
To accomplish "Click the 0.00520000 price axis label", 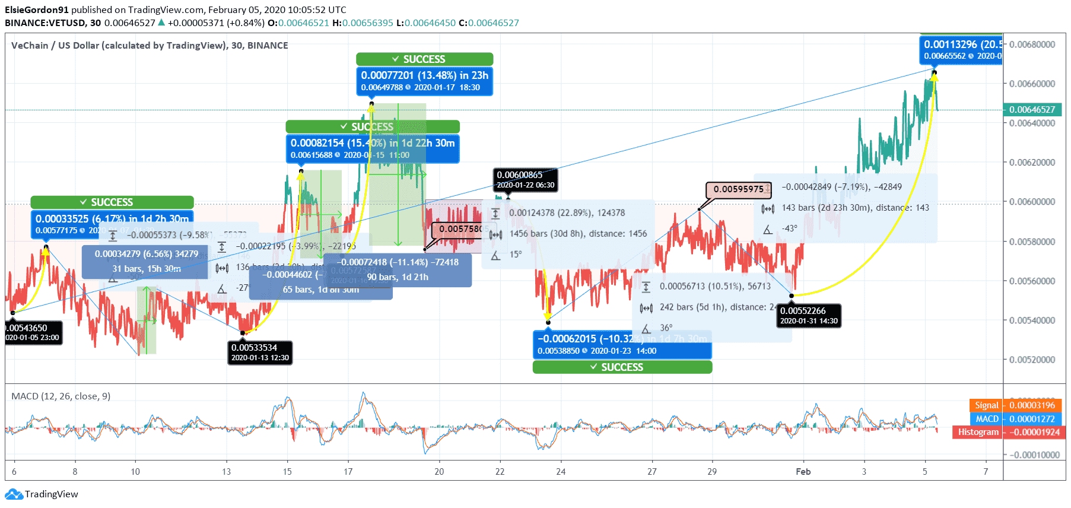I will (1032, 360).
